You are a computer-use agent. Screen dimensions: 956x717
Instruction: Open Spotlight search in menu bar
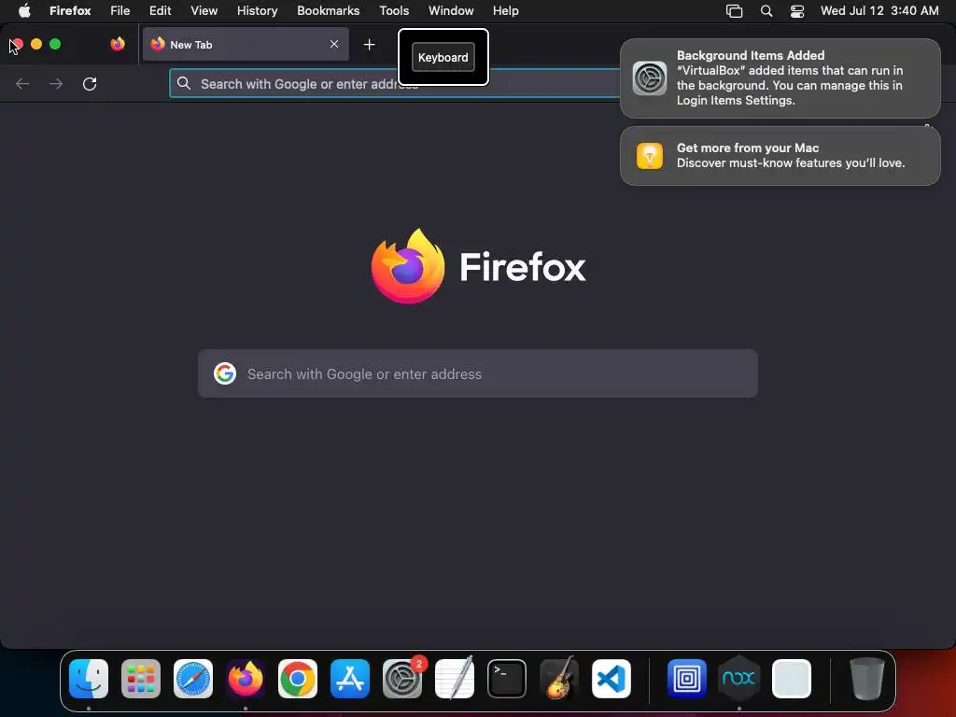click(766, 11)
